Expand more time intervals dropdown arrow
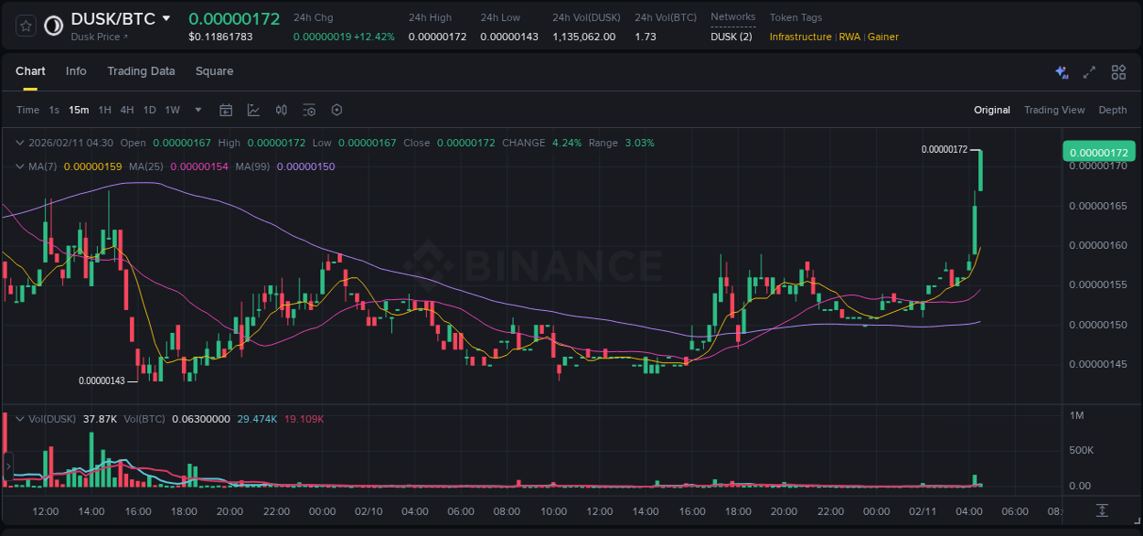The width and height of the screenshot is (1143, 536). (198, 110)
